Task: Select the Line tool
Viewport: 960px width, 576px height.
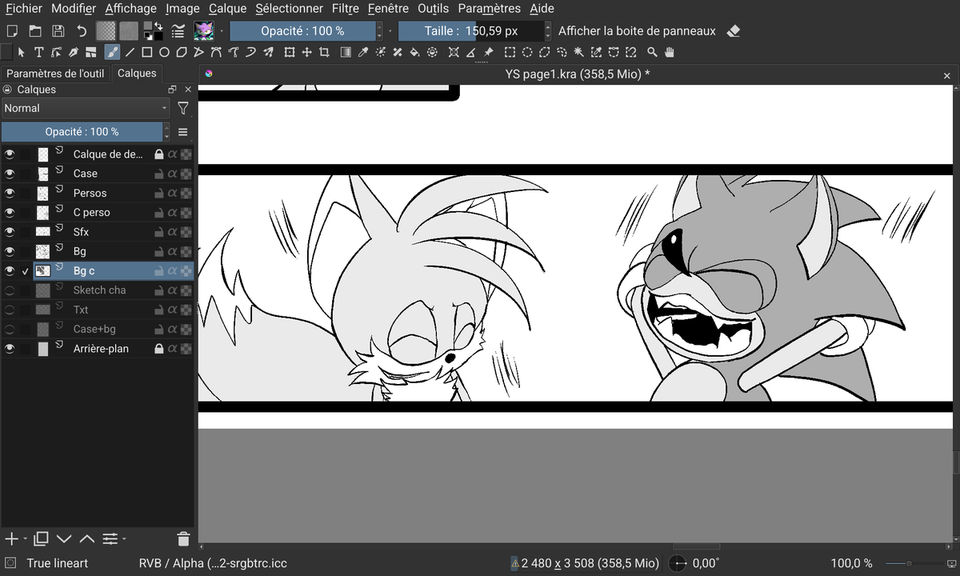Action: click(130, 53)
